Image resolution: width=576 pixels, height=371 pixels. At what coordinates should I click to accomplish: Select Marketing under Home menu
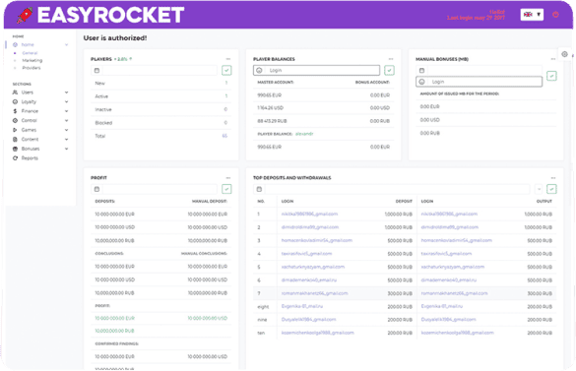(x=32, y=61)
